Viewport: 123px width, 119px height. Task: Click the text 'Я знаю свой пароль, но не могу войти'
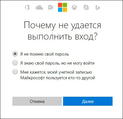pos(57,63)
